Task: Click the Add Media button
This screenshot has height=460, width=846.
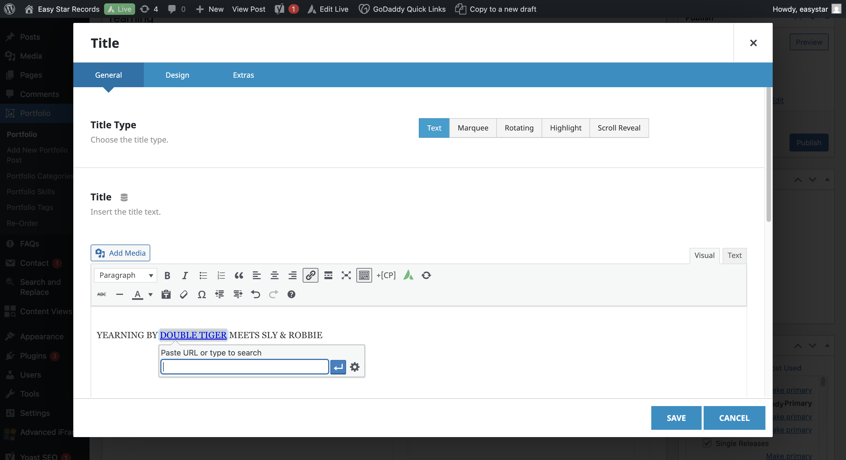Action: 120,253
